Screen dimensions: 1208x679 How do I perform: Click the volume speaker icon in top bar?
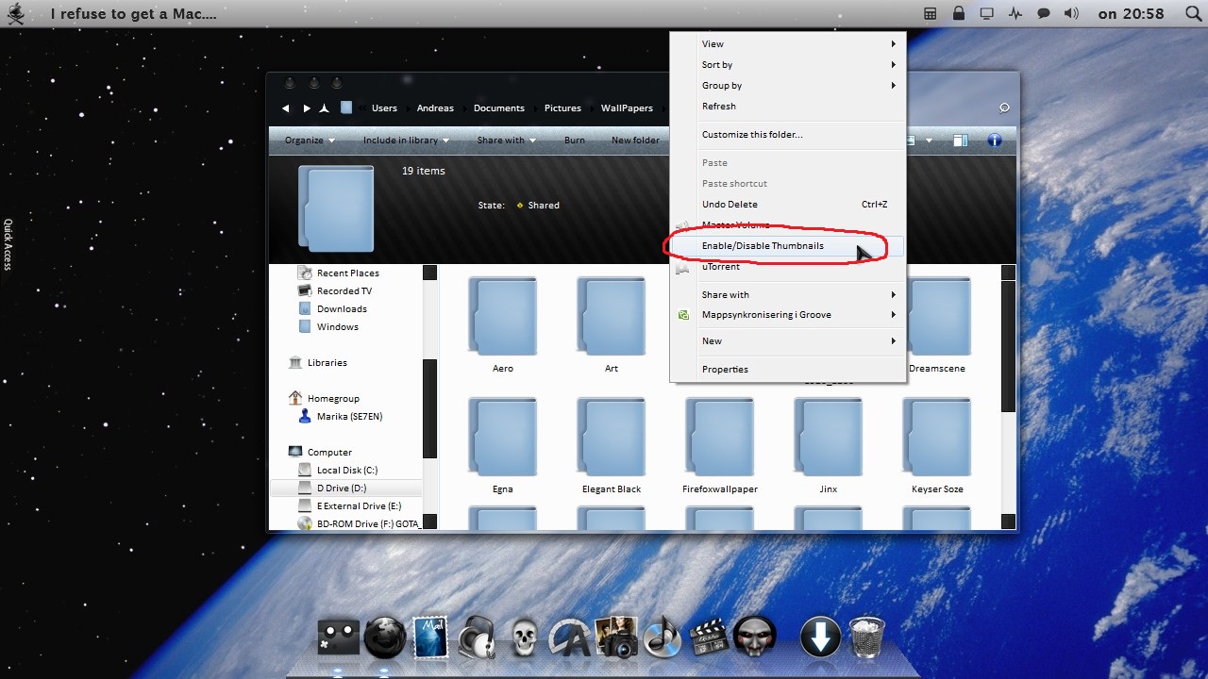point(1071,14)
